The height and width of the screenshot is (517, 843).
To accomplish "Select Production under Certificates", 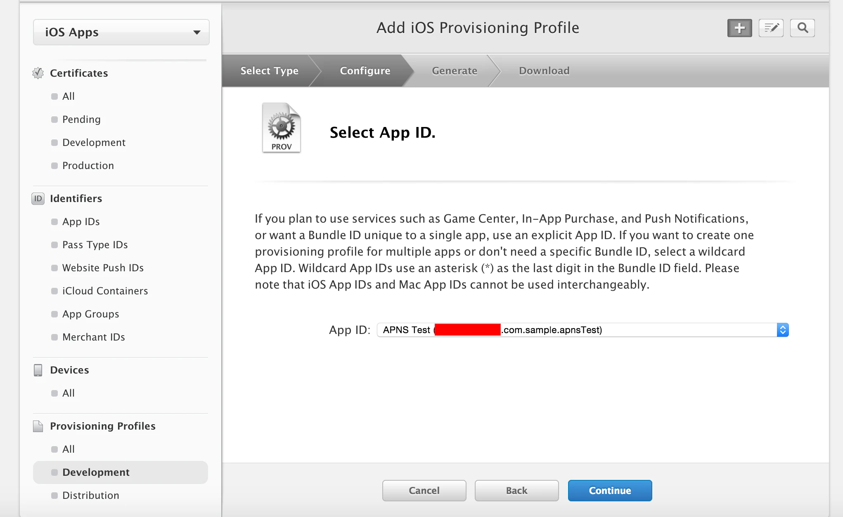I will (88, 165).
